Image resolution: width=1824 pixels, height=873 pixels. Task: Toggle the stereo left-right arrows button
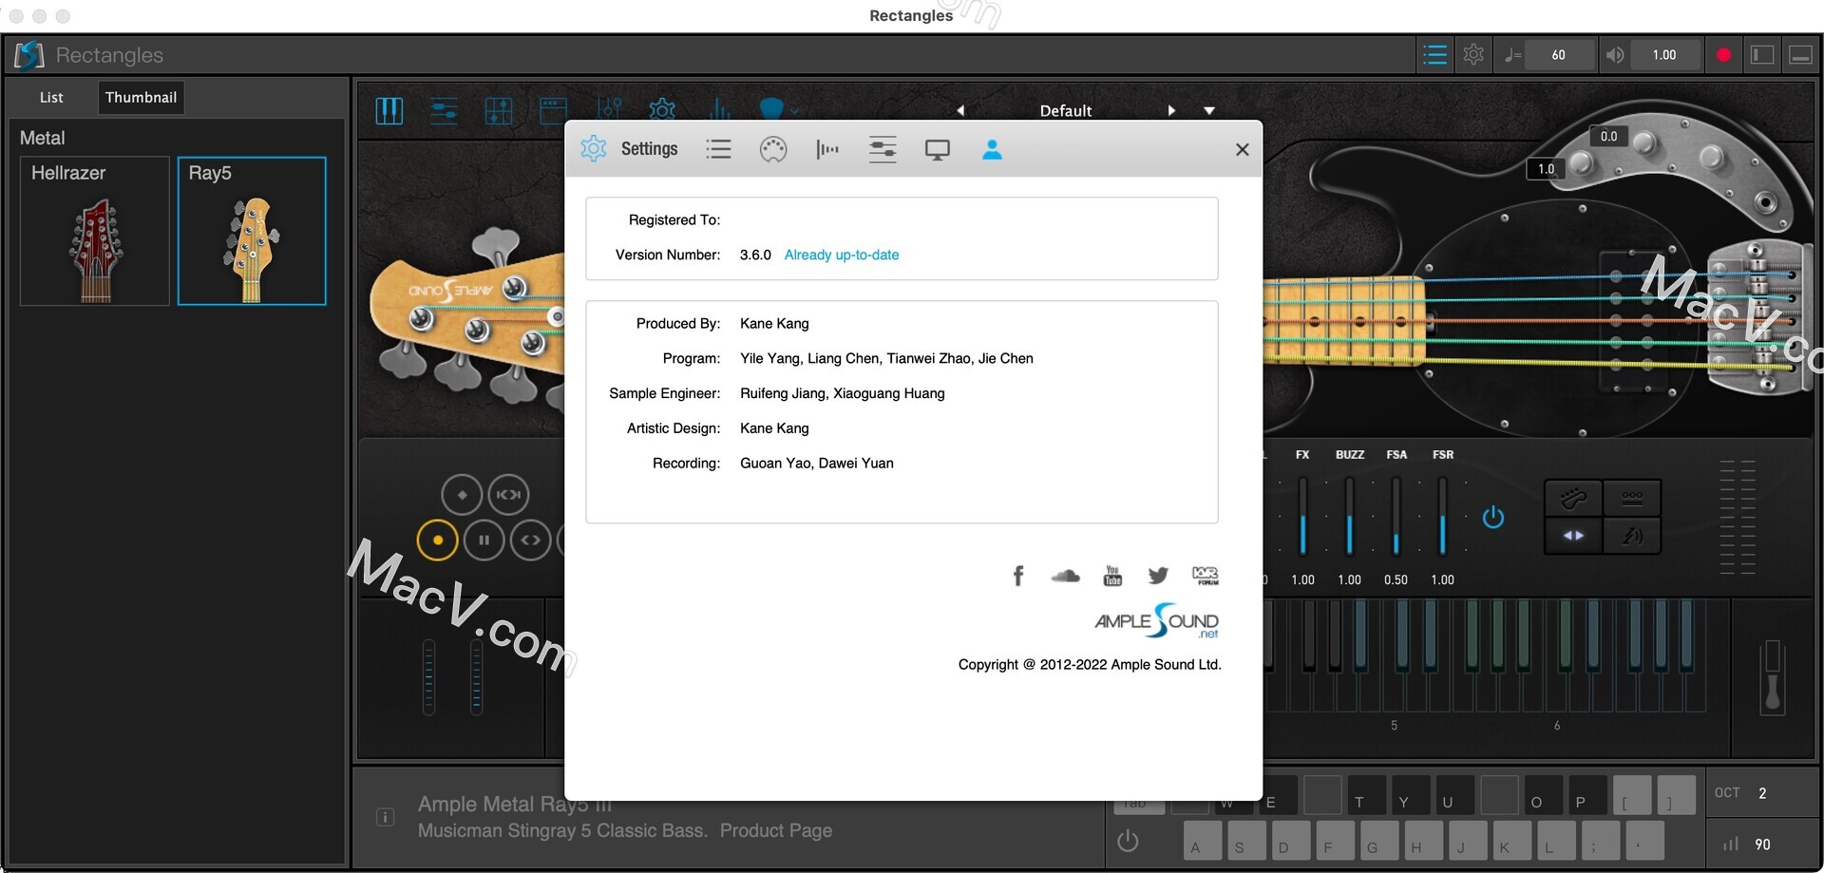pyautogui.click(x=1573, y=536)
